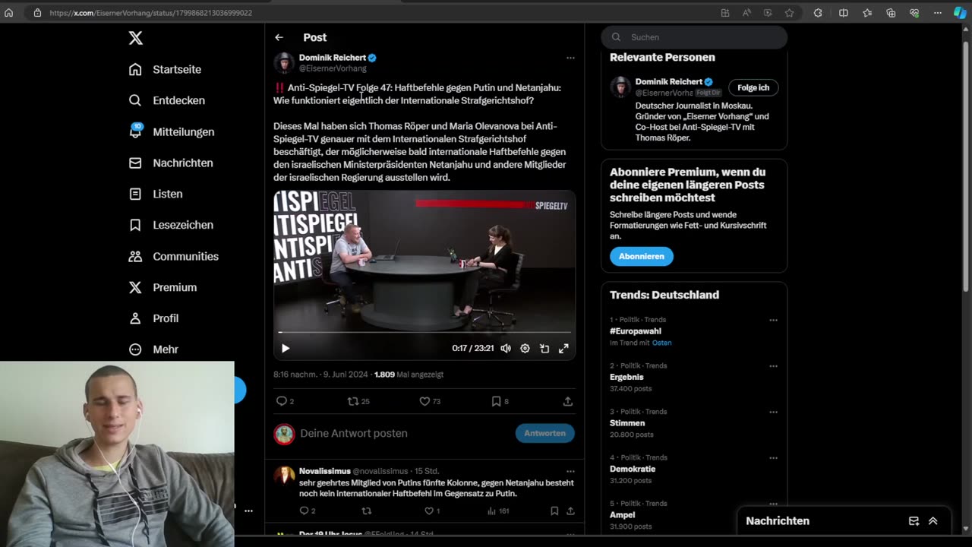This screenshot has height=547, width=972.
Task: Repost the Novalissimus comment
Action: coord(367,511)
